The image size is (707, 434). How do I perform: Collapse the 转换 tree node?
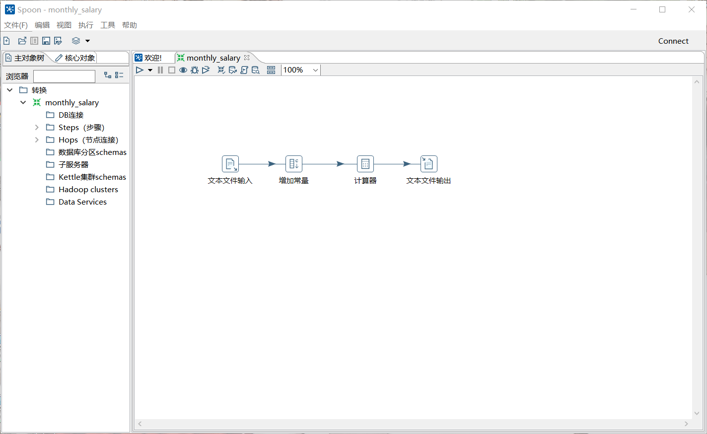click(x=10, y=90)
